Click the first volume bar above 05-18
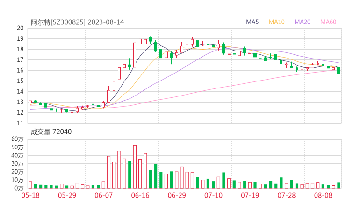 tap(30, 185)
